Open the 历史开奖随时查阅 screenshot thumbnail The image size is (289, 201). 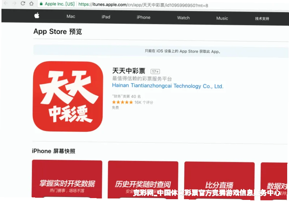click(x=143, y=180)
